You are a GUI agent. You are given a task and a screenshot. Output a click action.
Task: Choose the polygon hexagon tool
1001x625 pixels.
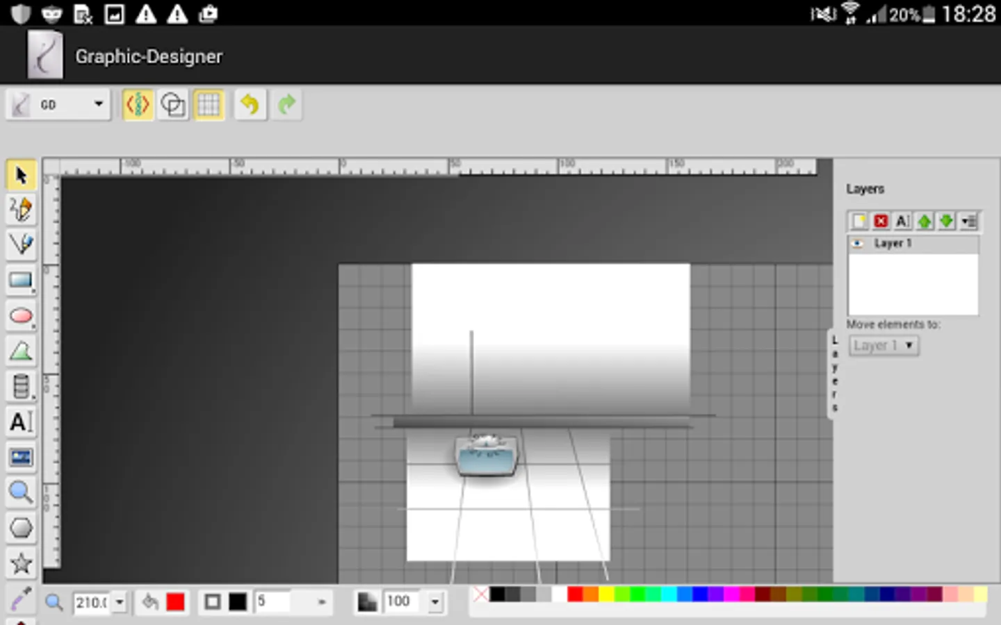(x=21, y=528)
